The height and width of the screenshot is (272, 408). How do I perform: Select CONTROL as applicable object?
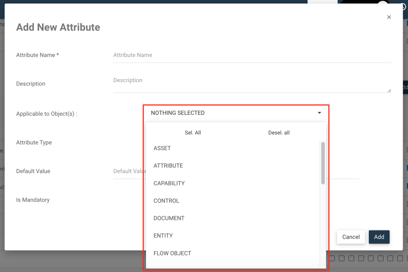click(166, 201)
